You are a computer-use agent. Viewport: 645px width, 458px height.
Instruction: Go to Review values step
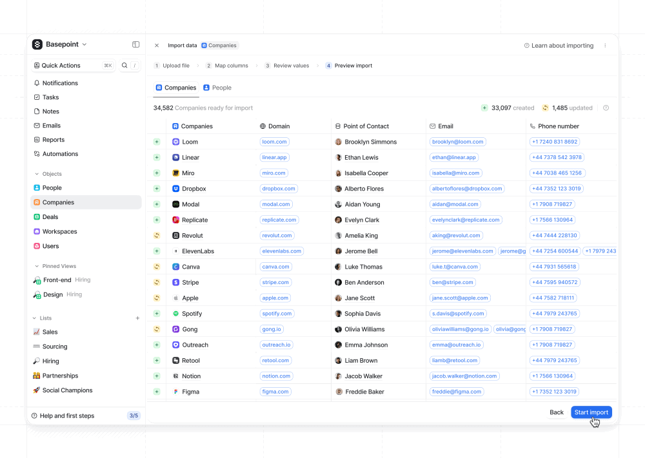[287, 65]
